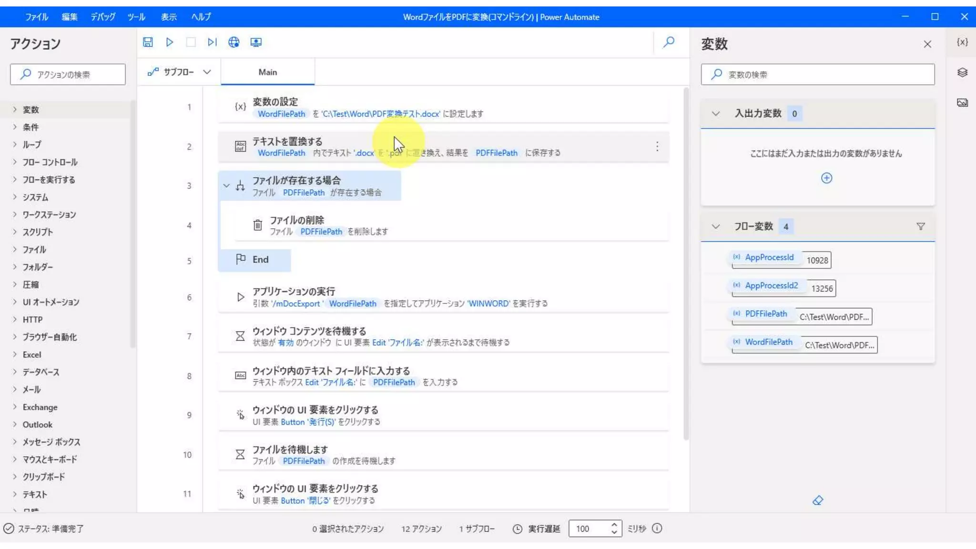This screenshot has width=976, height=549.
Task: Select the Main subflow tab
Action: point(267,72)
